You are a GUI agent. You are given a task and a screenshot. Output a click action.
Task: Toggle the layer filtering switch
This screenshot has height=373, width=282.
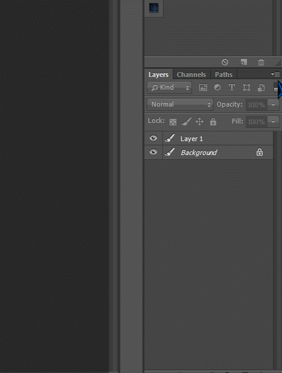click(275, 88)
